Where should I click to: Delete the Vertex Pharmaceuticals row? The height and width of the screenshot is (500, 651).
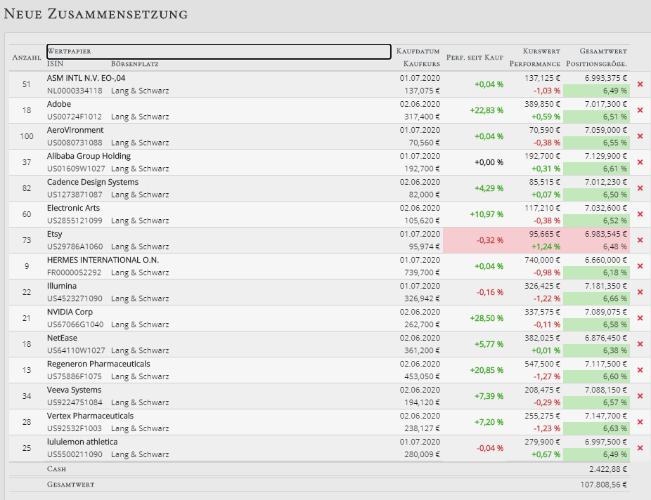coord(640,422)
